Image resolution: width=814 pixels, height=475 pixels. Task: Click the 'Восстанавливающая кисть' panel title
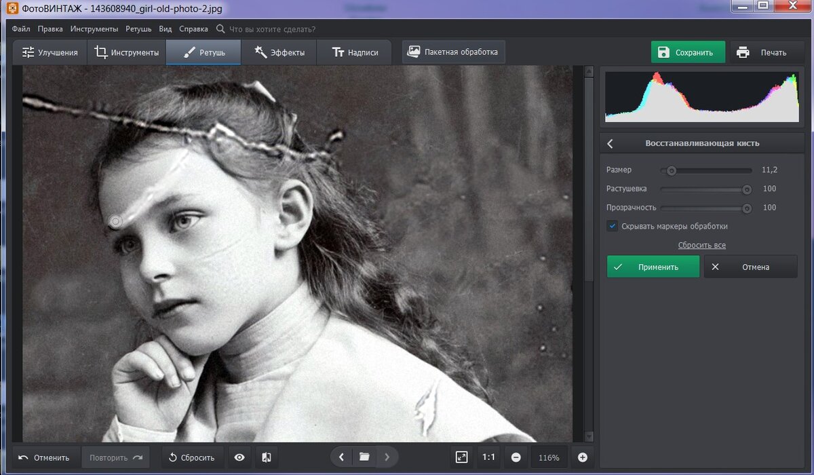[x=702, y=143]
